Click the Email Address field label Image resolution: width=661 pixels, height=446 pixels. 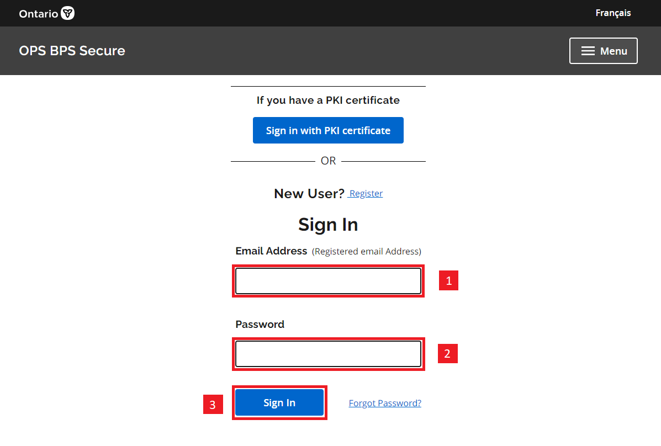(271, 251)
